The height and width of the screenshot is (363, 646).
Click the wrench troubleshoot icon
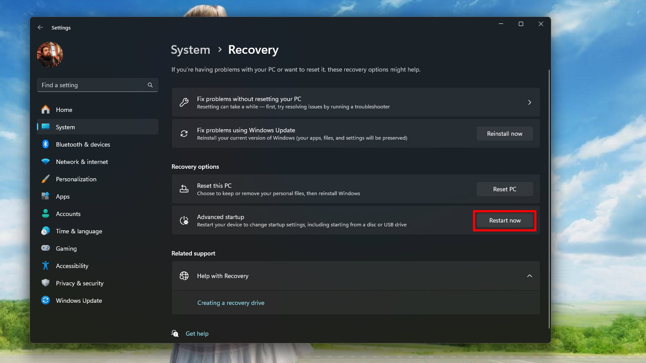pos(184,102)
